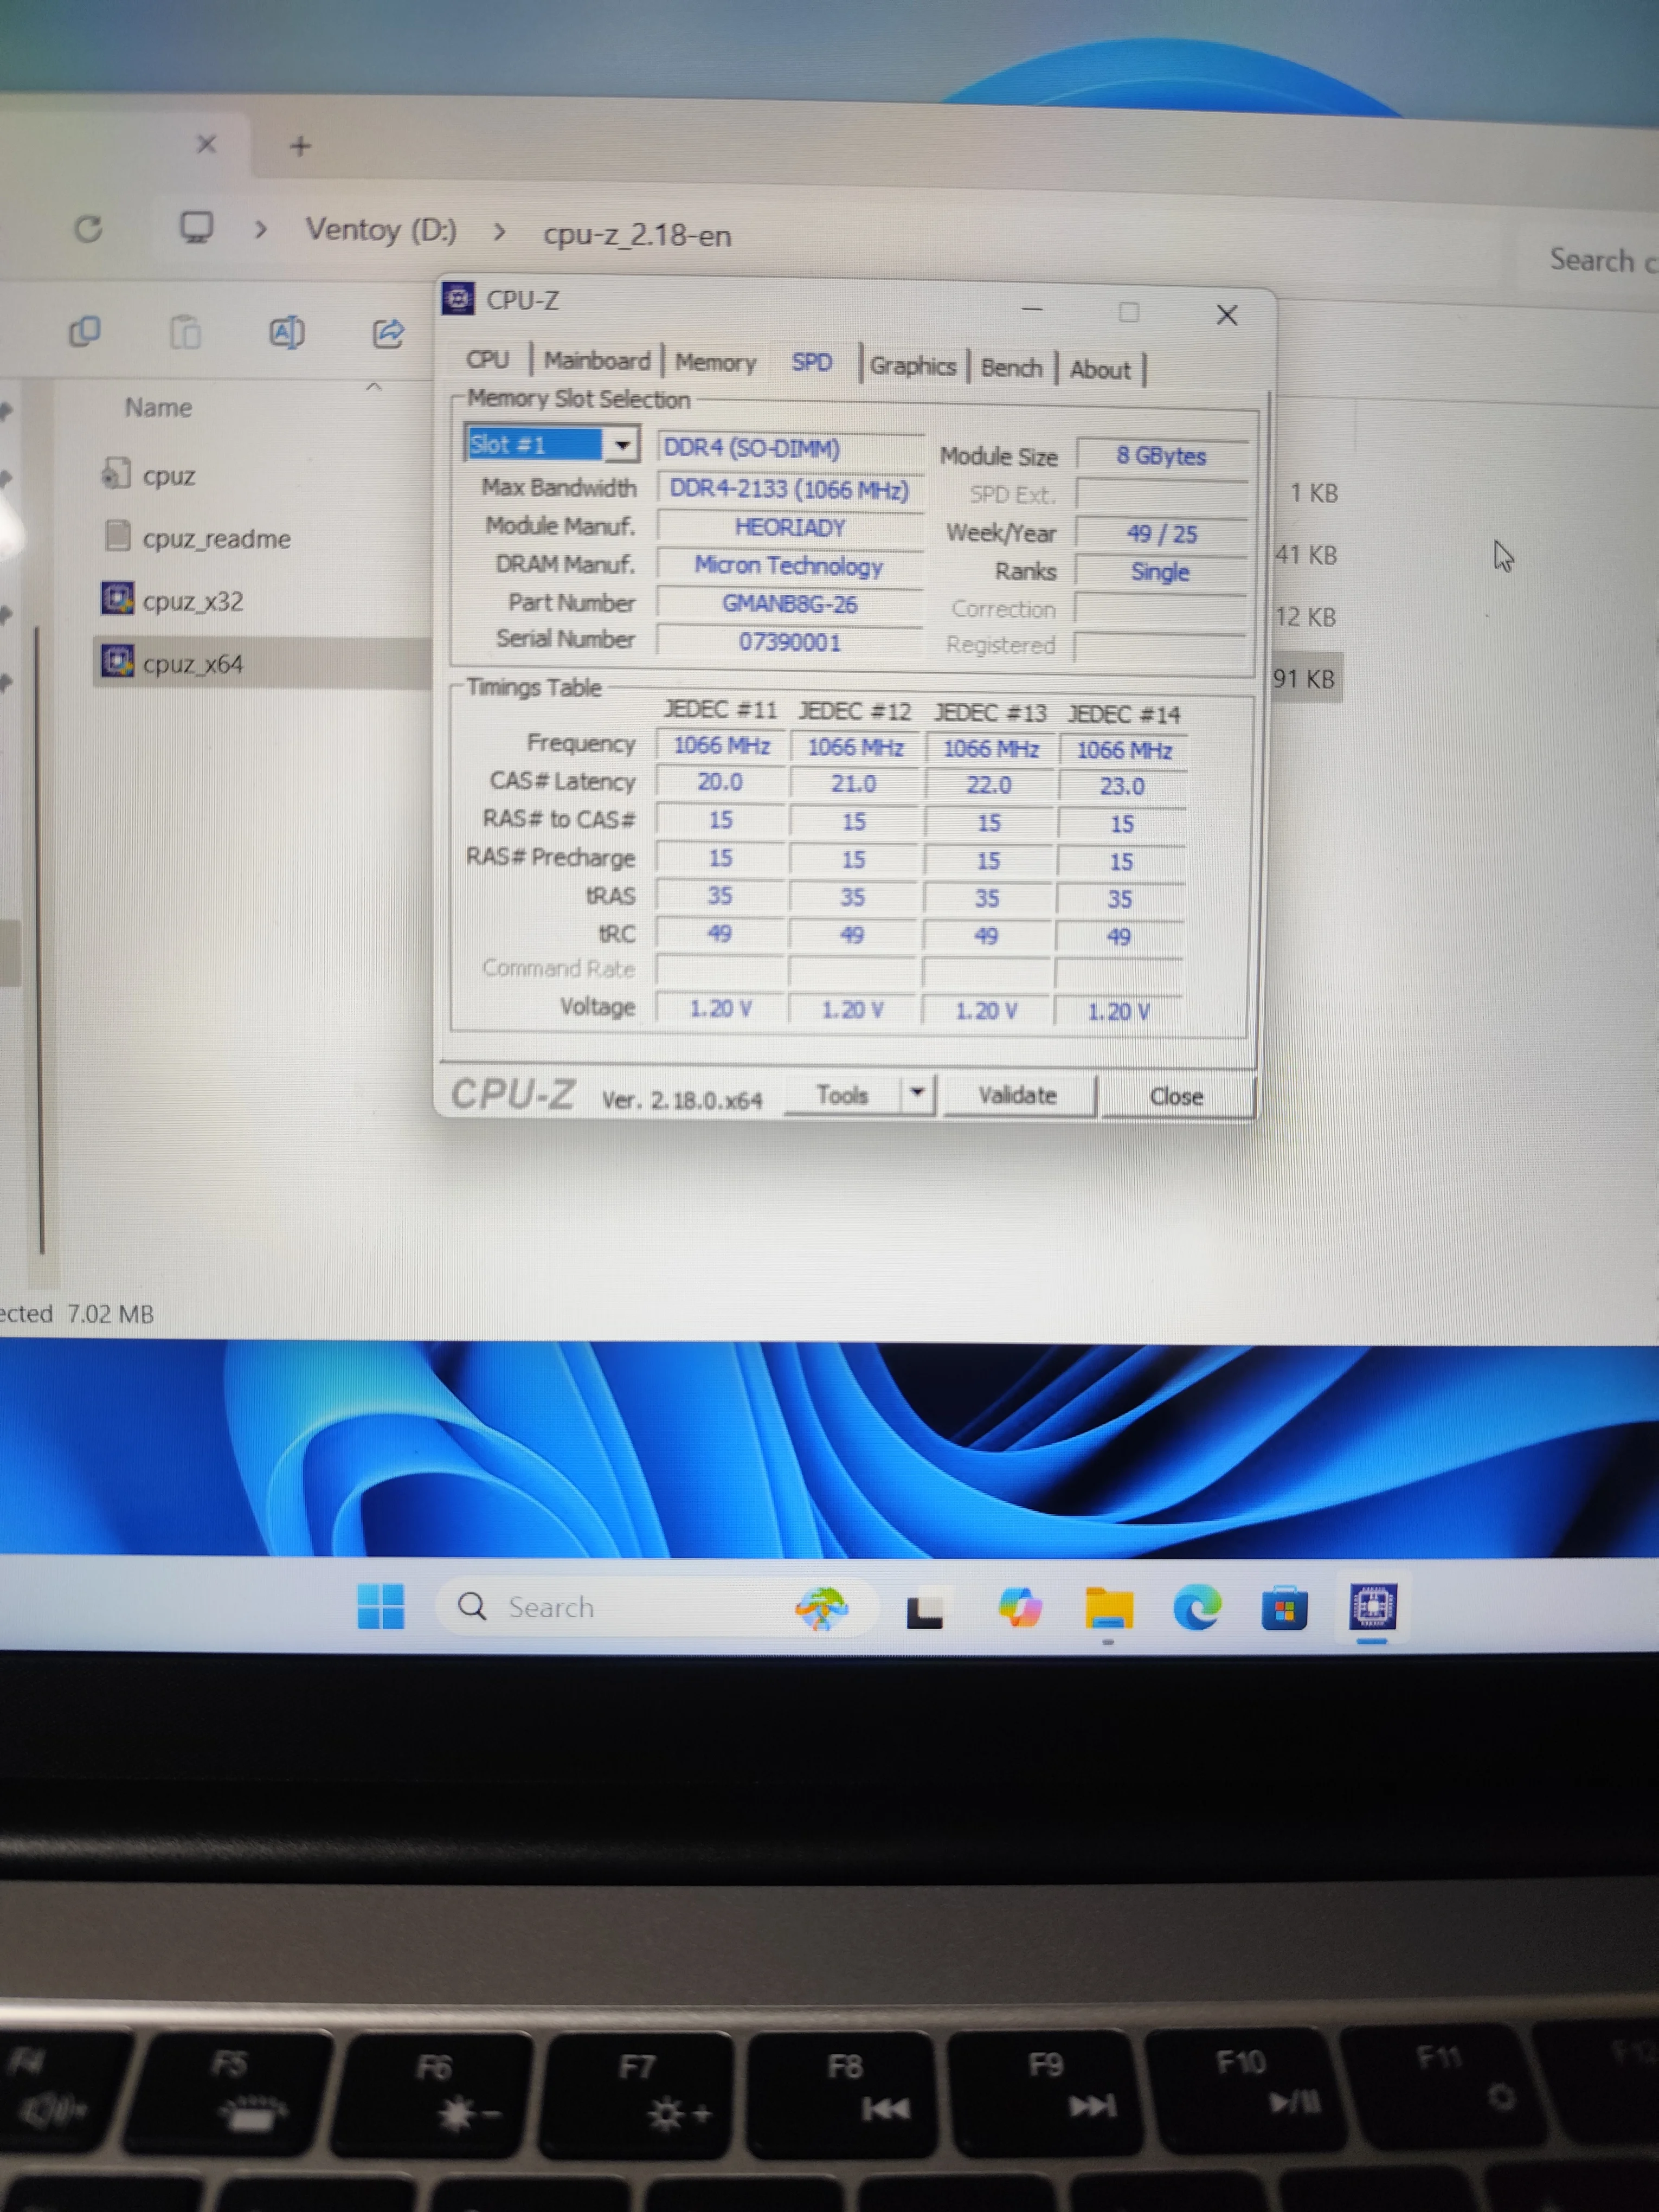Click the Explorer navigation pane scrollbar
The height and width of the screenshot is (2212, 1659).
tap(41, 940)
